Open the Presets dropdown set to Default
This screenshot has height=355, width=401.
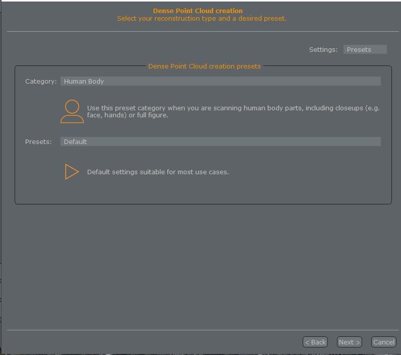point(220,141)
